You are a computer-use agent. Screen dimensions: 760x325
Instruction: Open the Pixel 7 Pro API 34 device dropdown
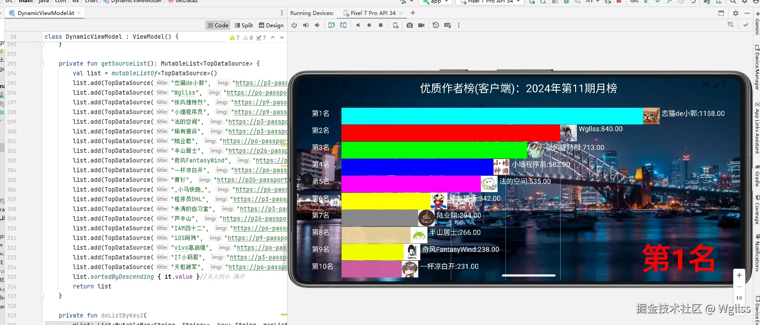(490, 2)
